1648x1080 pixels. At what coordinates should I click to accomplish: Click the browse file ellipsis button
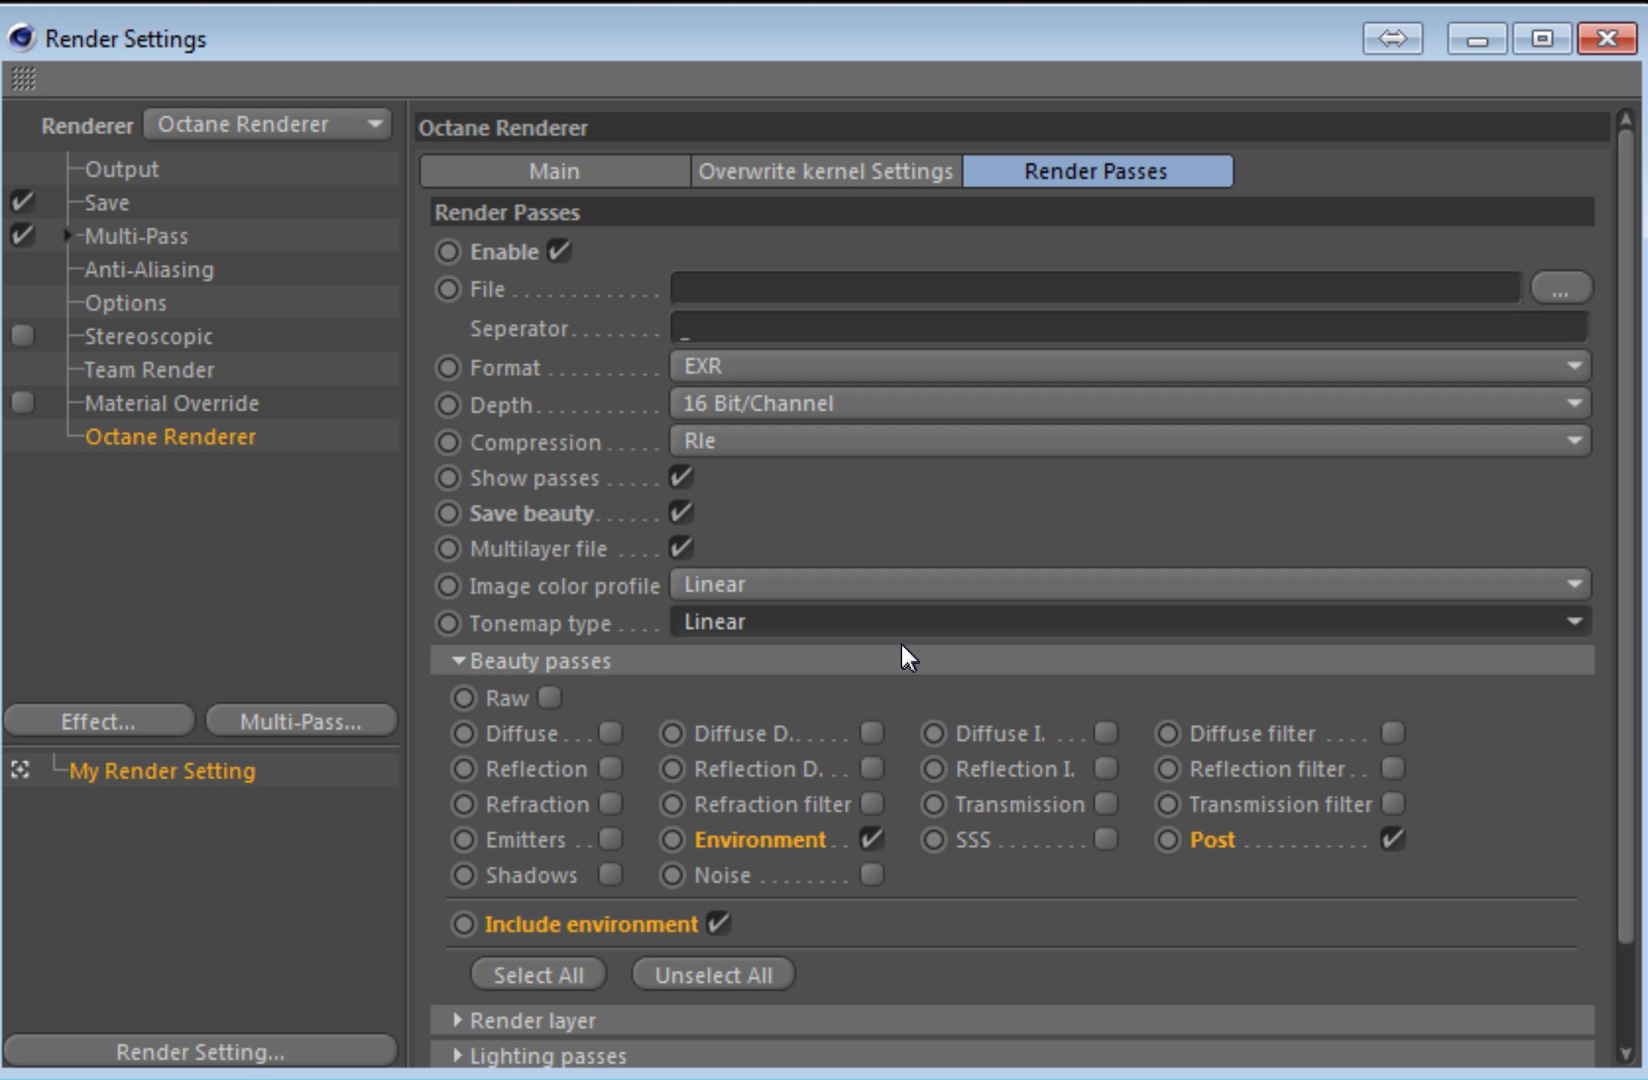click(x=1560, y=288)
